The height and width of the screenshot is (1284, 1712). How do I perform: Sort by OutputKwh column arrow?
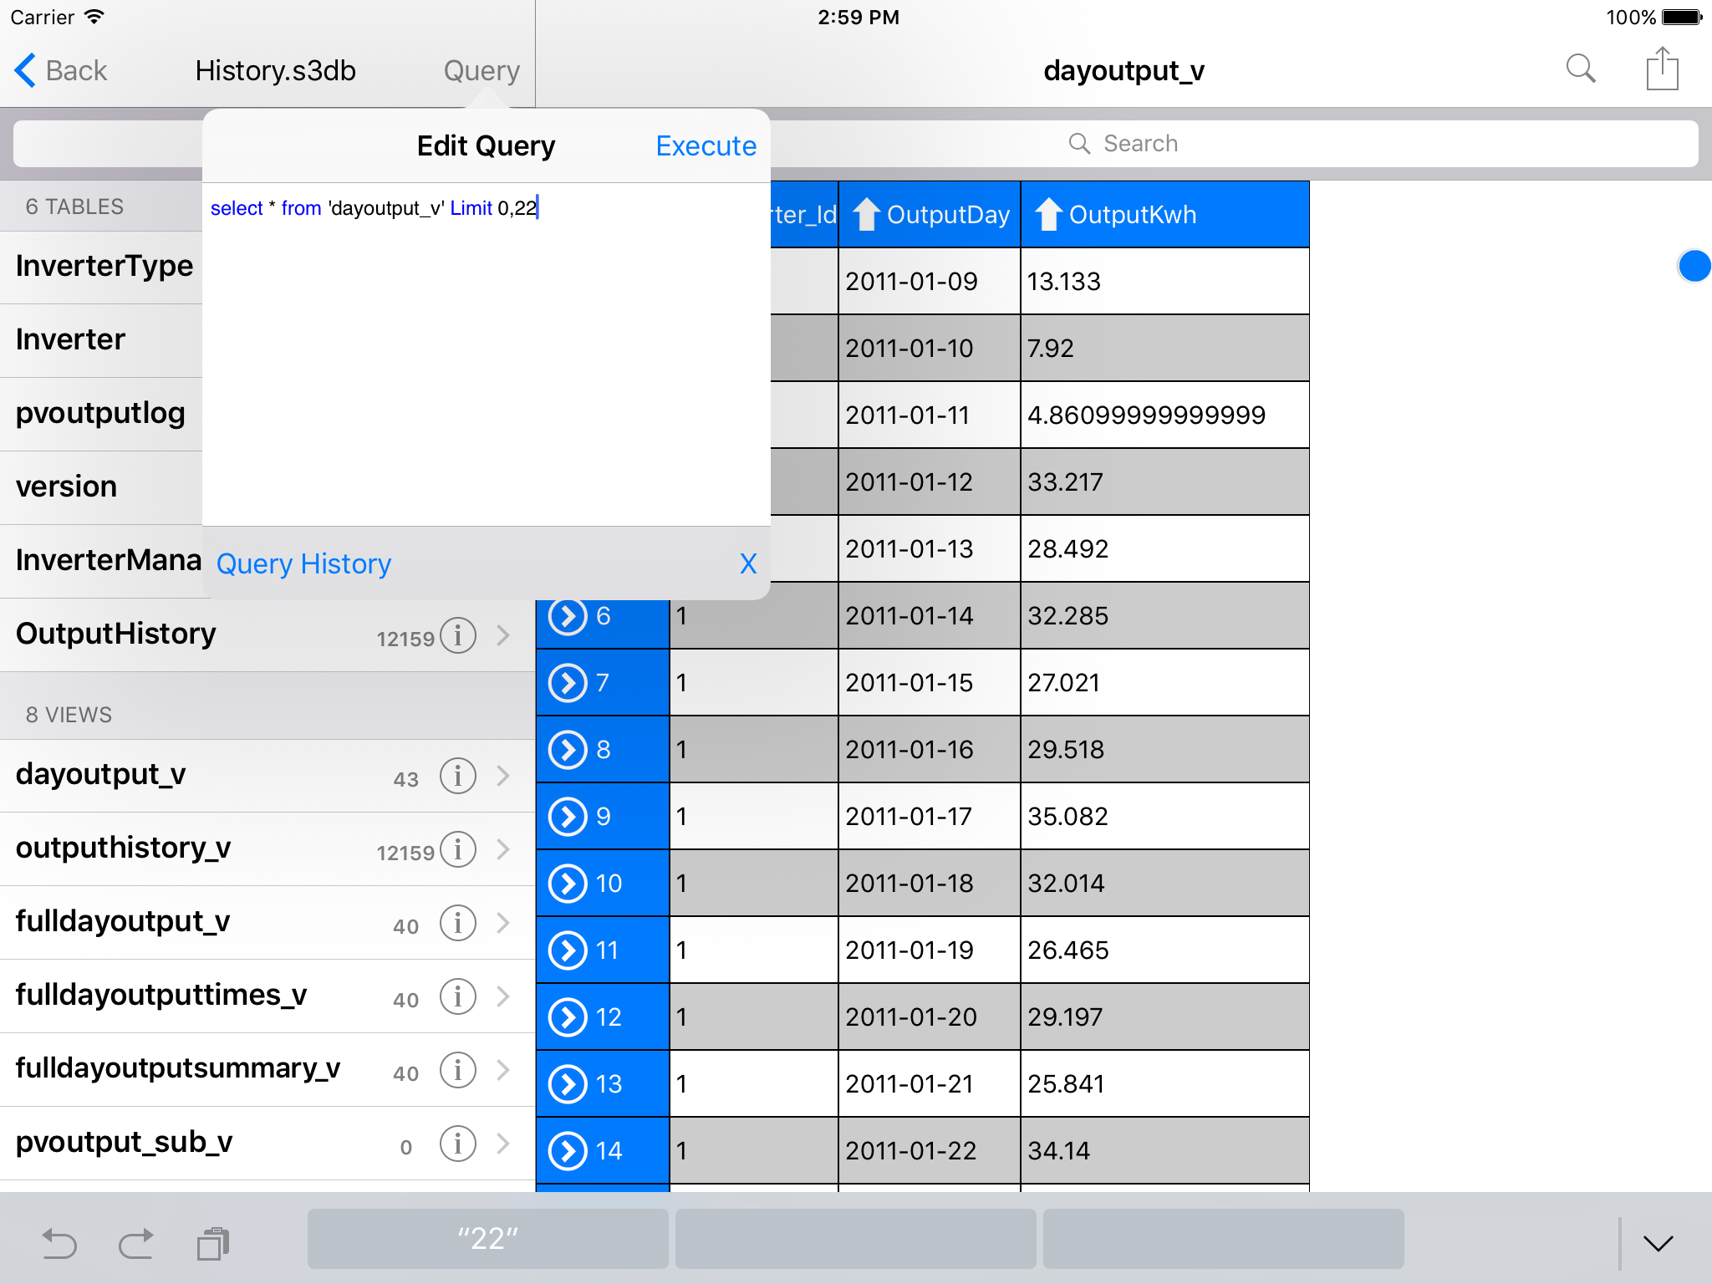click(x=1048, y=215)
